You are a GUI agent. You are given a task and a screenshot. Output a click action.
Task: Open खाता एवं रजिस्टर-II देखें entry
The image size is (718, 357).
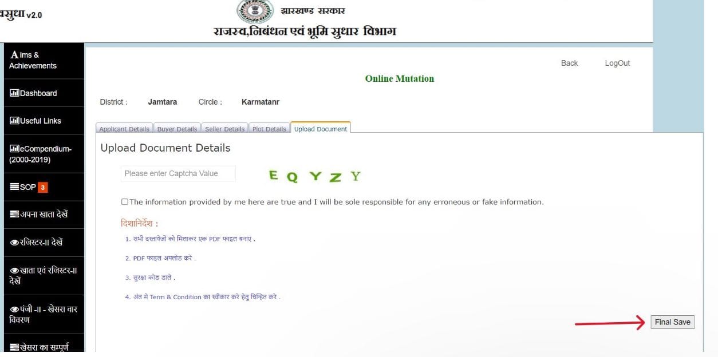pos(43,275)
